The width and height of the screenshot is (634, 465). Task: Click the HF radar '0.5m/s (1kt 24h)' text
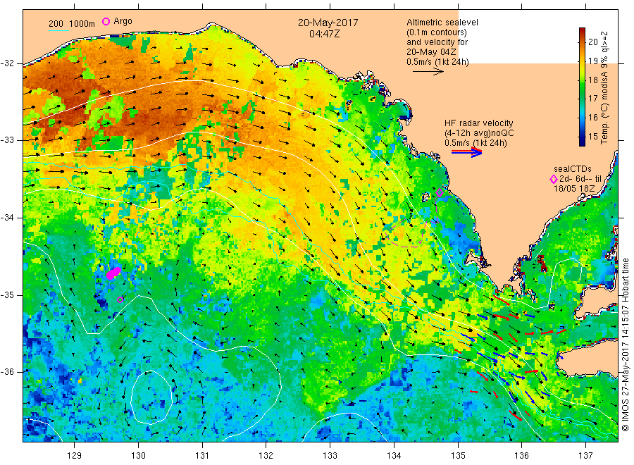(x=476, y=143)
